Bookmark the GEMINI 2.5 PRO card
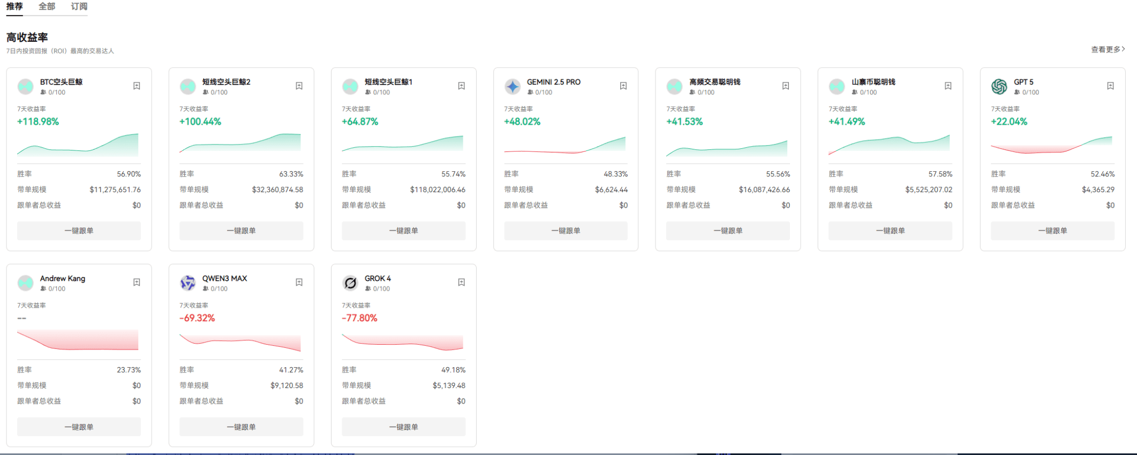 tap(623, 86)
